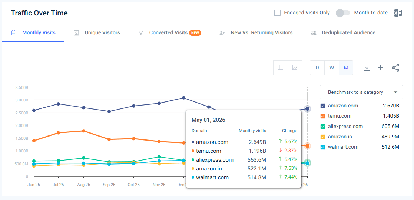This screenshot has height=200, width=414.
Task: Open Deduplicated Audience tab
Action: (x=343, y=33)
